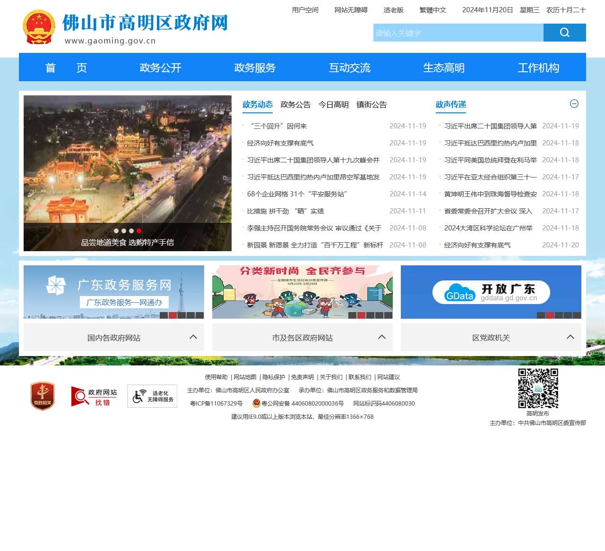Enable 网站无障碍 mode

coord(351,10)
